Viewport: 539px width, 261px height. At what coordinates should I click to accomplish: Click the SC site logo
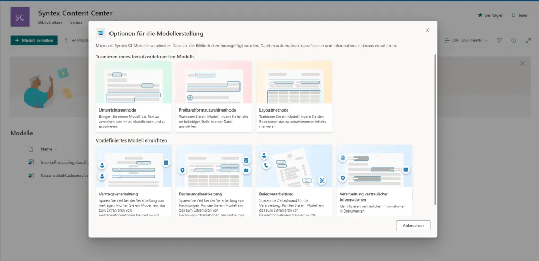coord(20,17)
